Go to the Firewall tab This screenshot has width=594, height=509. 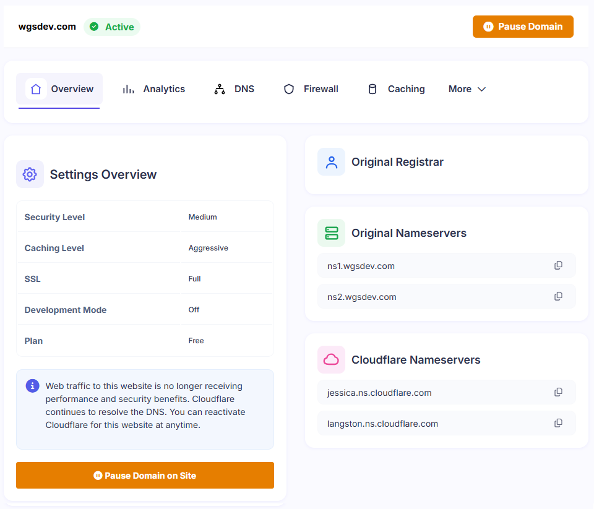click(311, 89)
